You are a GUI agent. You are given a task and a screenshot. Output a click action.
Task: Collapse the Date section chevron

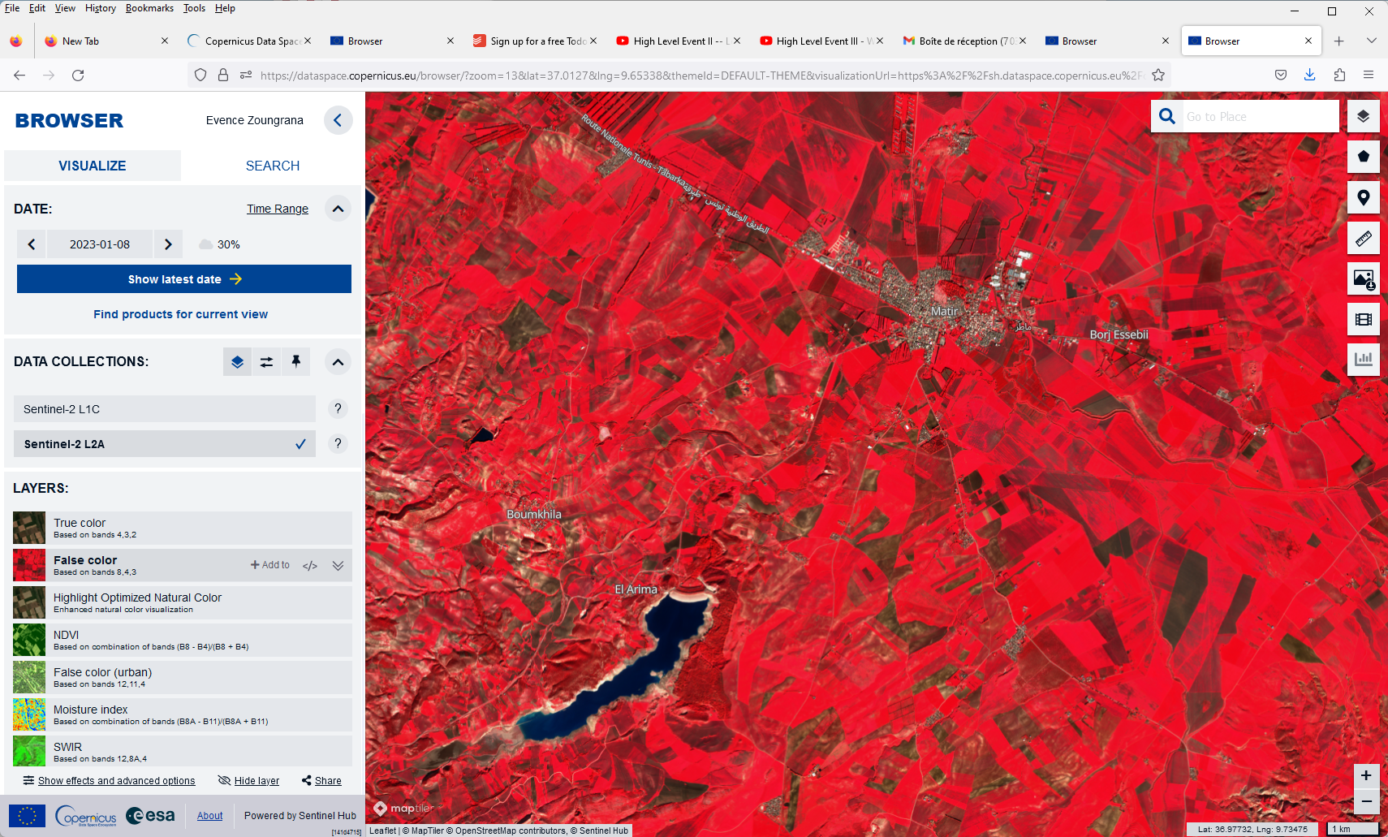[x=338, y=209]
